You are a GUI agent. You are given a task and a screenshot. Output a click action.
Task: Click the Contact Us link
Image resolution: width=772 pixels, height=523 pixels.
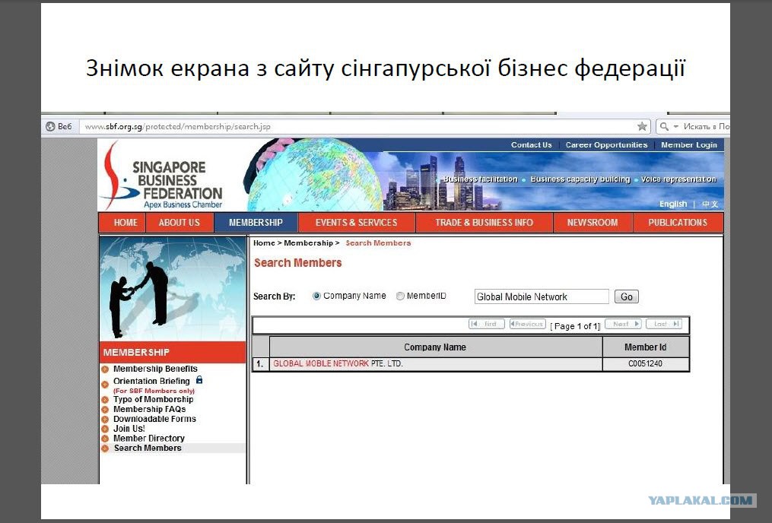pos(531,144)
